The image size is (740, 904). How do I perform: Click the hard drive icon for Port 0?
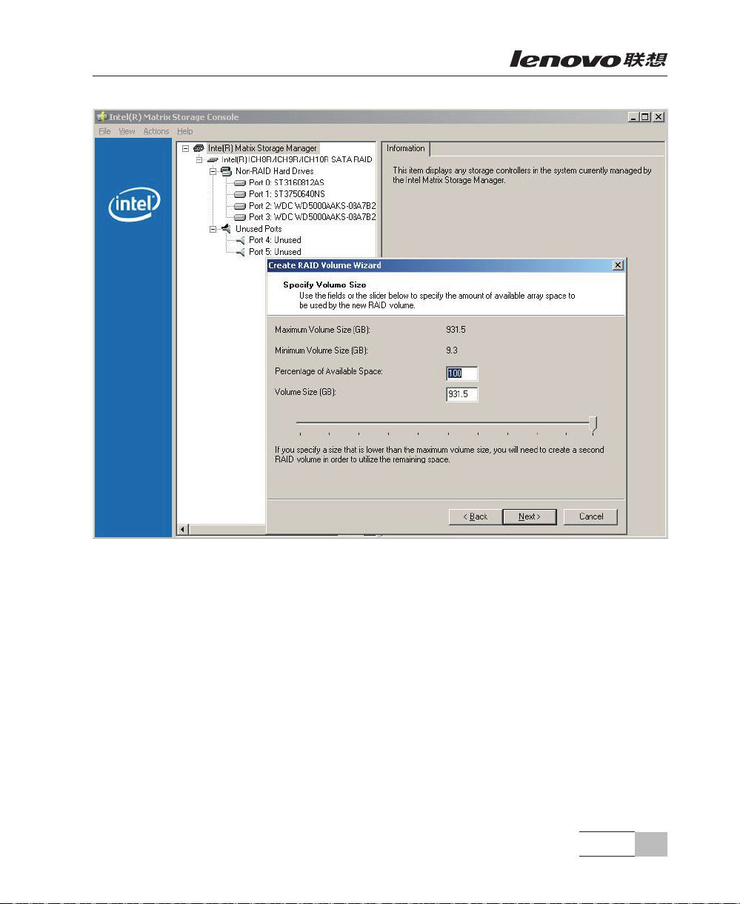(x=239, y=182)
